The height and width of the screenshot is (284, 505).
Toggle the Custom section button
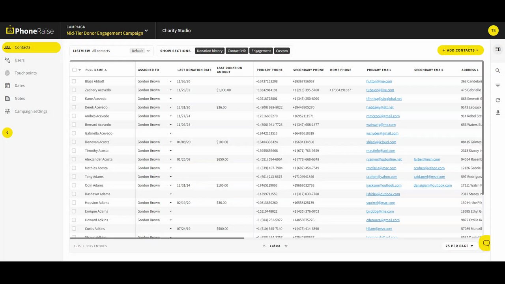282,51
